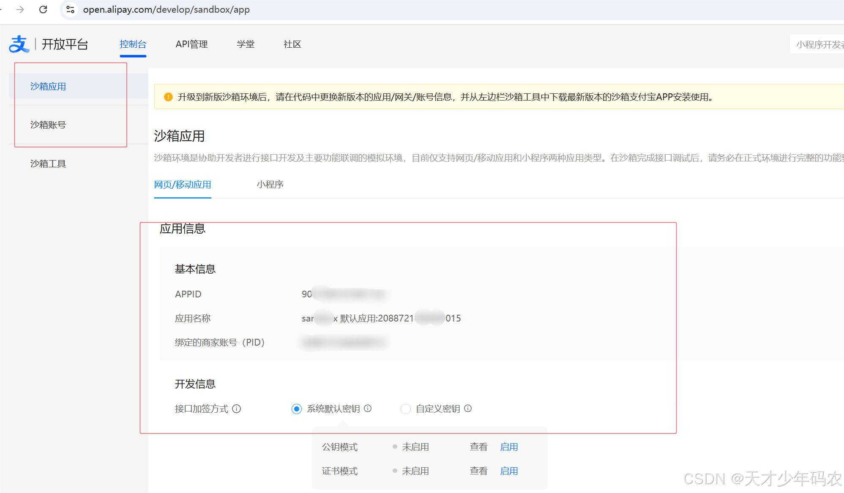Click info icon beside 自定义密钥
This screenshot has height=493, width=844.
(468, 408)
